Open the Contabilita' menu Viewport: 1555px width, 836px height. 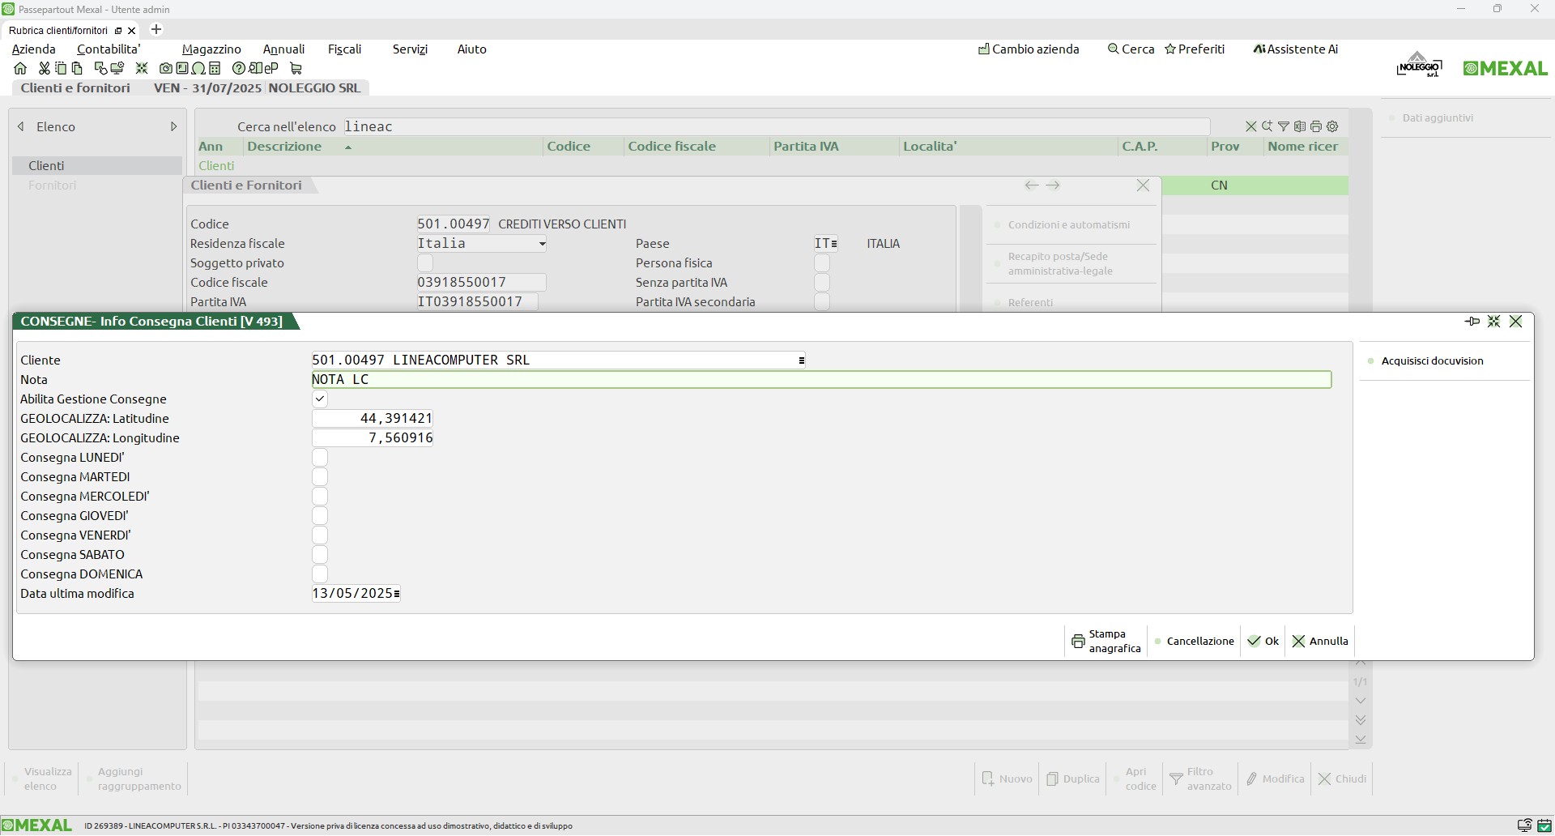click(x=109, y=49)
